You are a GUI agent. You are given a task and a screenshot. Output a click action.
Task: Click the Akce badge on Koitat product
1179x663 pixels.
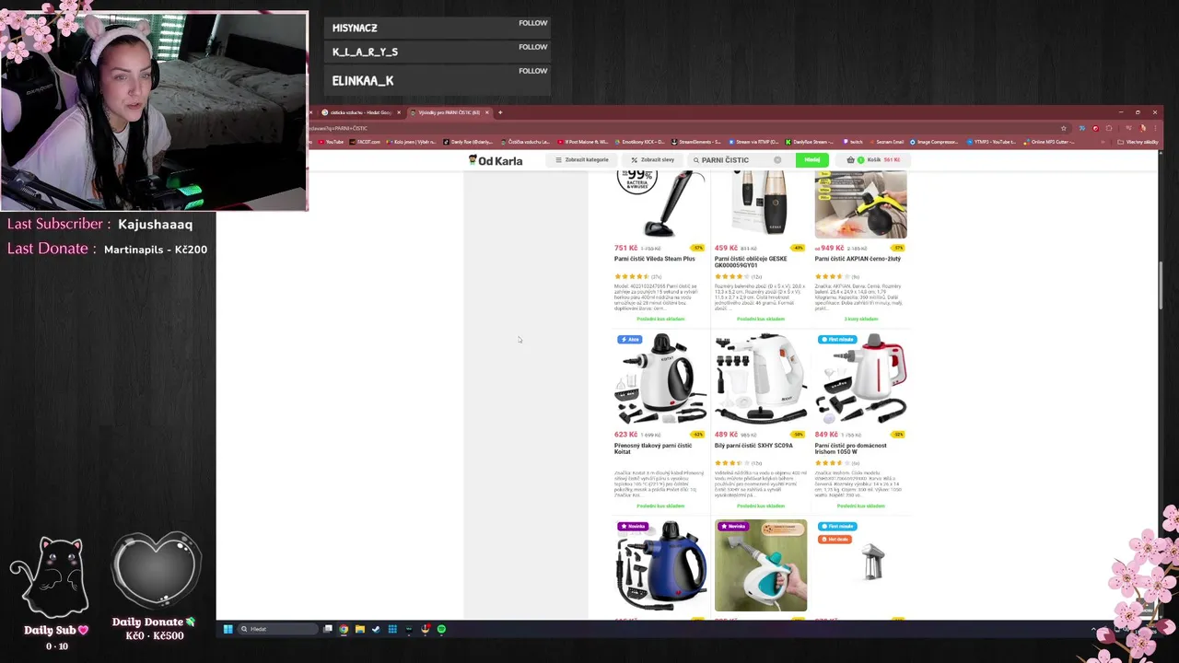tap(629, 340)
